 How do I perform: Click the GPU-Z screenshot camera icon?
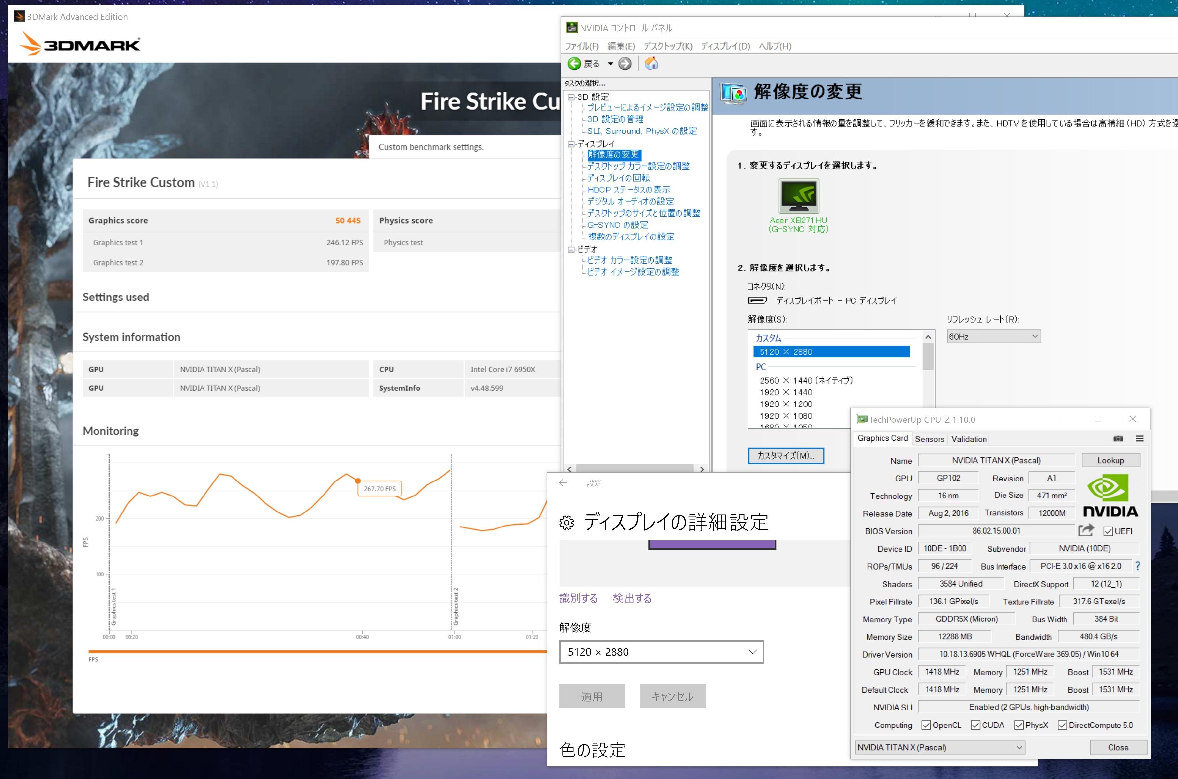coord(1118,439)
